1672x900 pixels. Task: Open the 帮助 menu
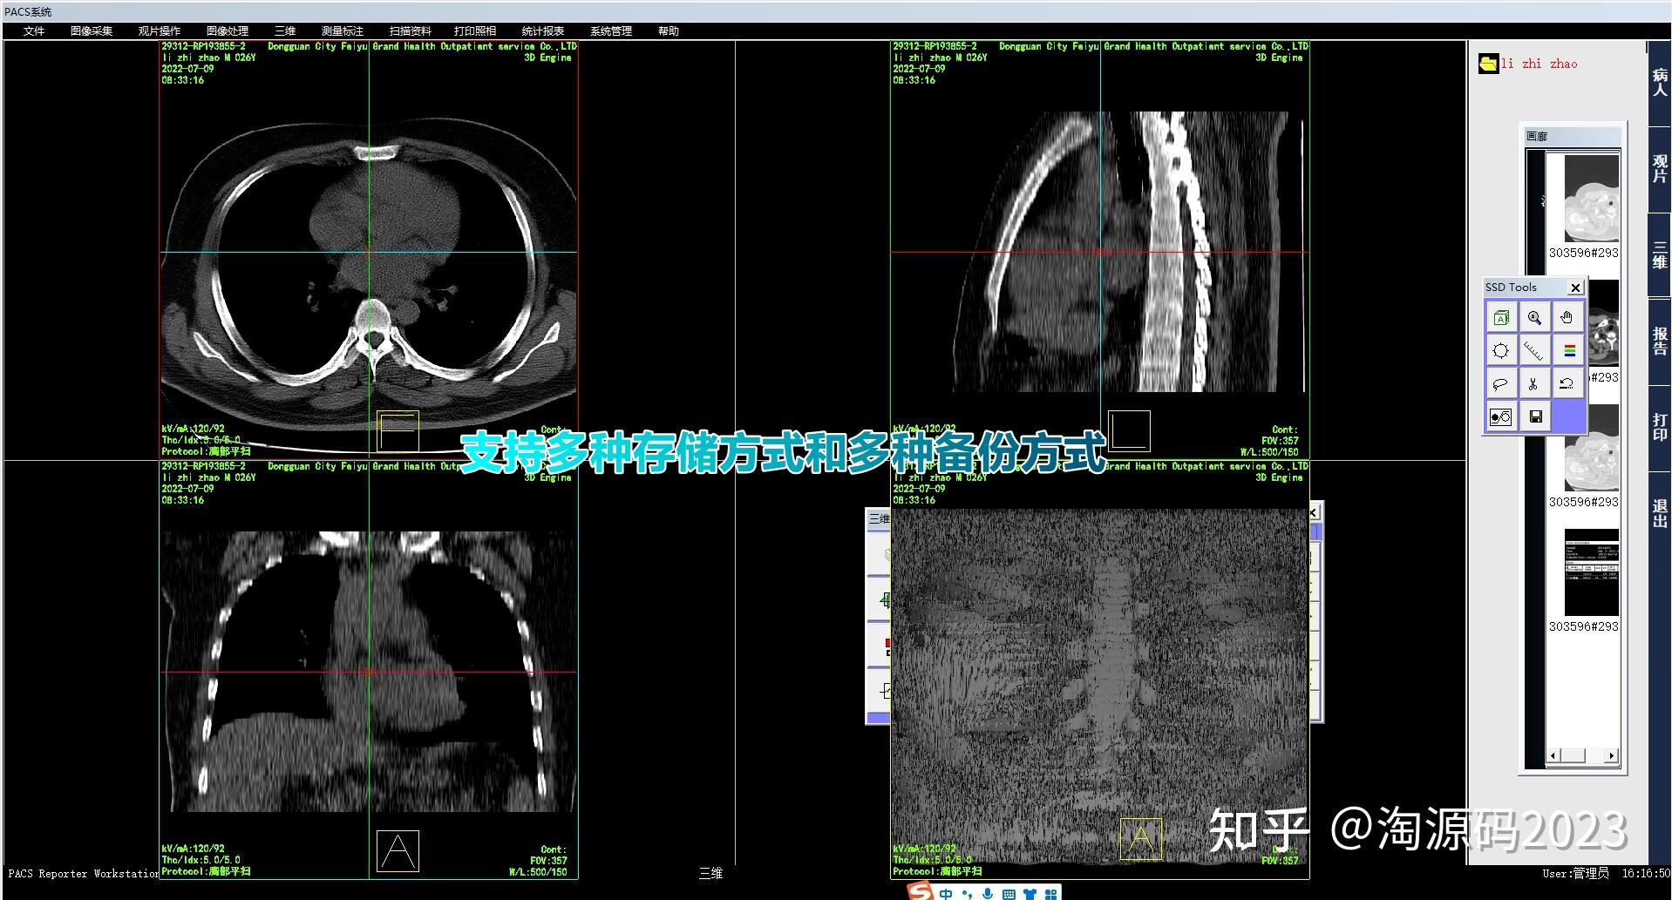tap(669, 31)
